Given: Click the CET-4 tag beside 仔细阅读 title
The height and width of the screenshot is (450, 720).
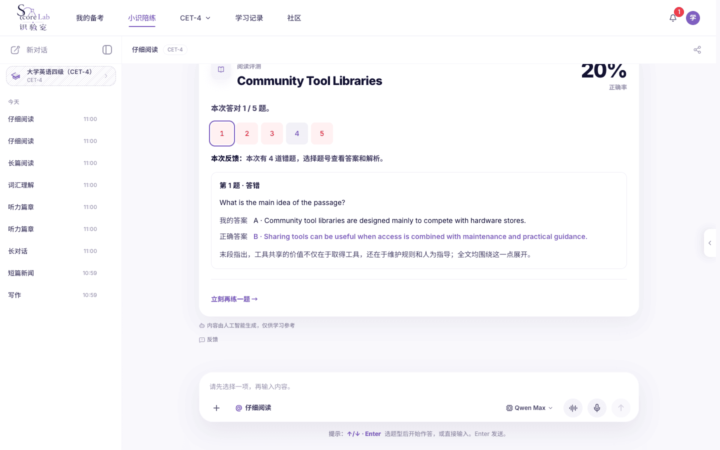Looking at the screenshot, I should click(175, 49).
